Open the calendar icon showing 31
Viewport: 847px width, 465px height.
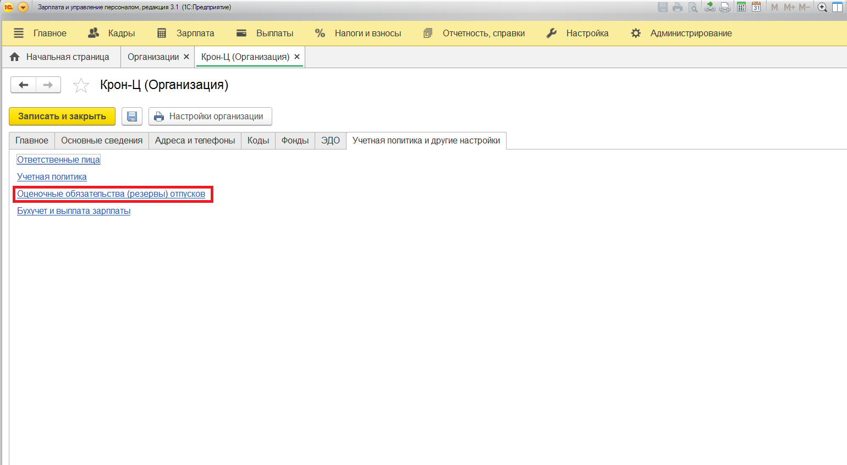coord(756,7)
